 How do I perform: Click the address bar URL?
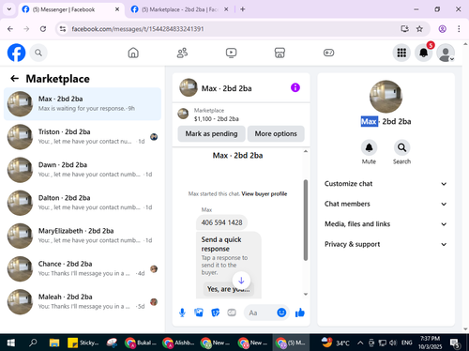pyautogui.click(x=138, y=29)
